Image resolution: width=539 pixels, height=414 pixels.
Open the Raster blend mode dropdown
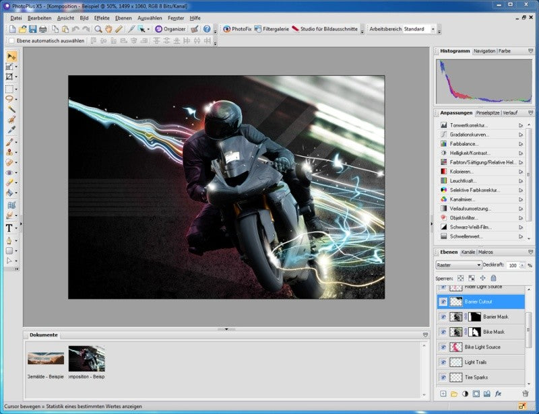pyautogui.click(x=459, y=265)
